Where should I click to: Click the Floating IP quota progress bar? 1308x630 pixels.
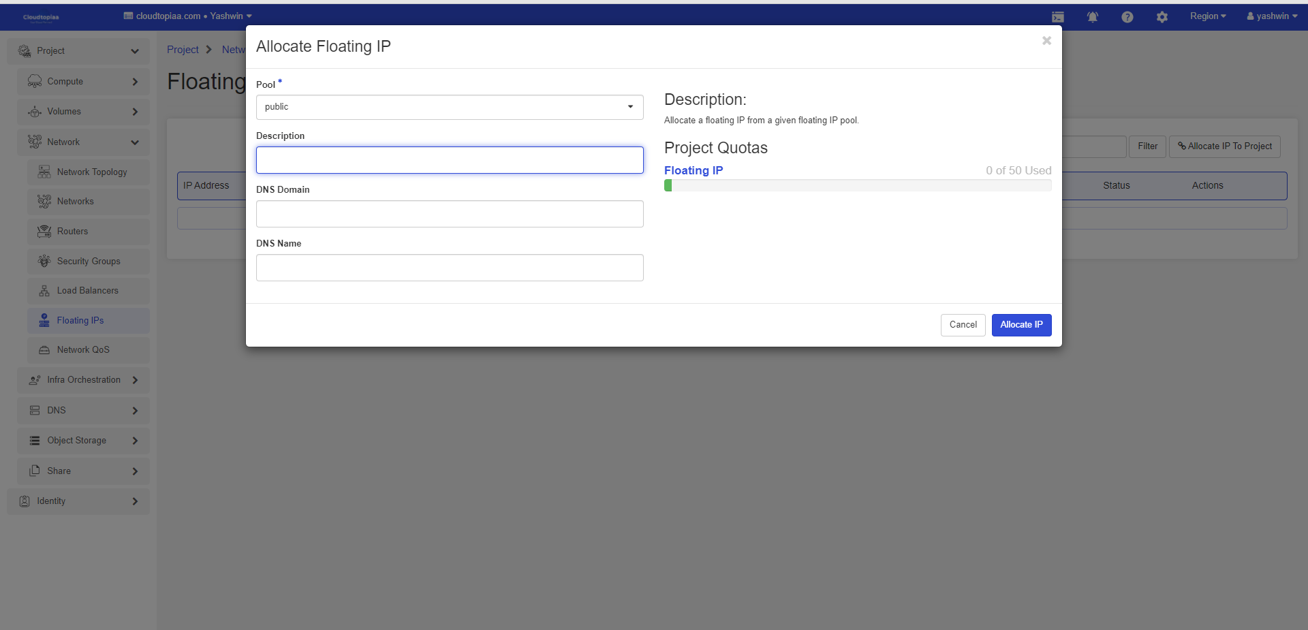[x=857, y=185]
